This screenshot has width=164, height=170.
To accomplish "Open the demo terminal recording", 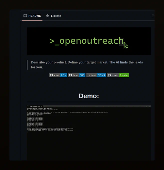I will (x=89, y=133).
